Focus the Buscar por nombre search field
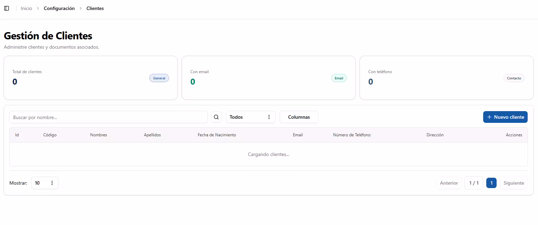Viewport: 538px width, 225px height. coord(108,117)
